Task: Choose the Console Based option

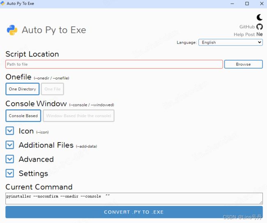Action: pos(23,116)
